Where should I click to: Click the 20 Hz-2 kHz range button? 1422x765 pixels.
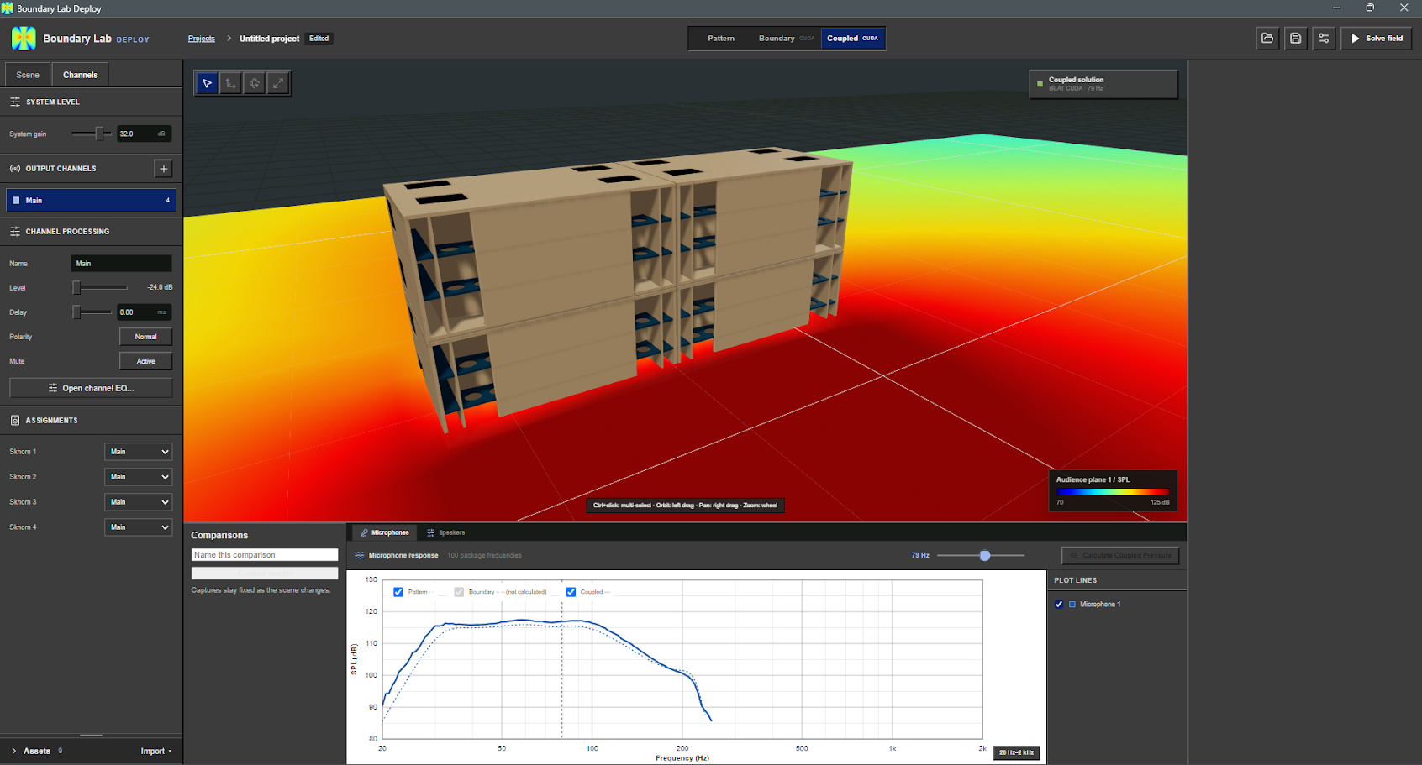click(1016, 752)
